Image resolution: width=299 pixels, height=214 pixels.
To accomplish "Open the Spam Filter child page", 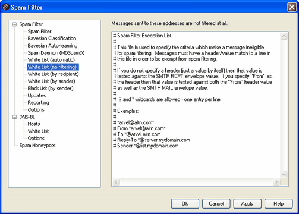I will pyautogui.click(x=39, y=32).
